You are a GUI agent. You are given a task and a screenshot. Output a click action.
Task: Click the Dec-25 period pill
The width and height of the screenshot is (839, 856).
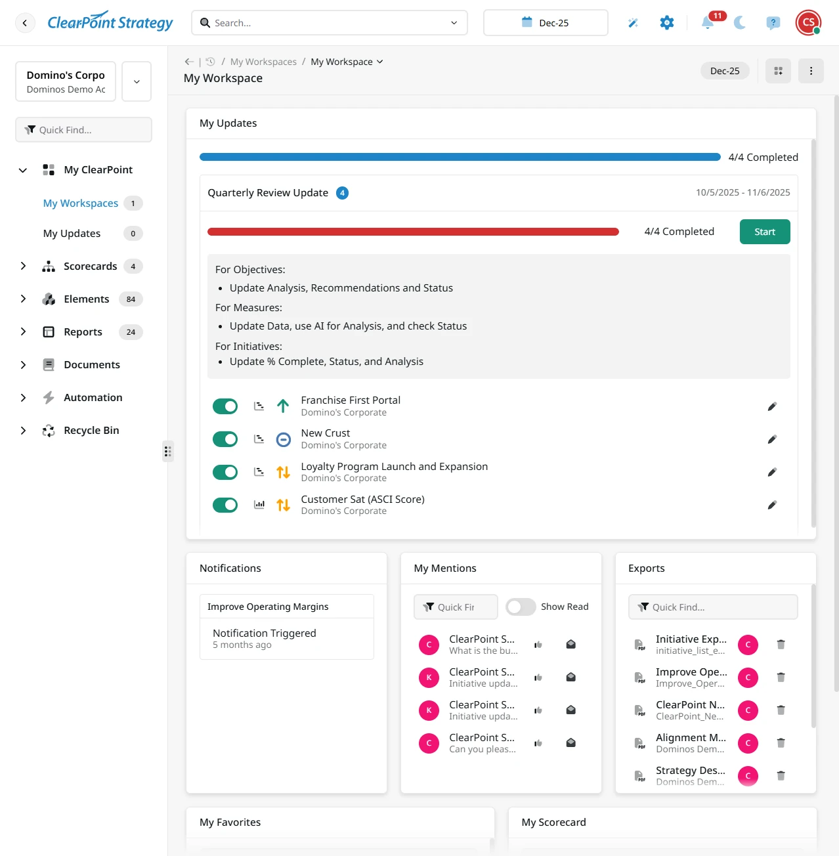click(x=725, y=71)
